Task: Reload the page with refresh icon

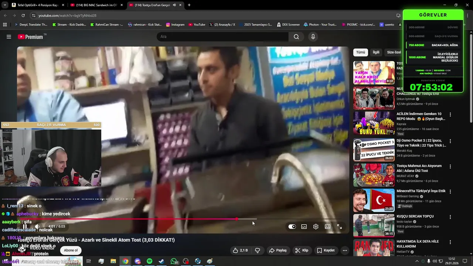Action: [x=23, y=16]
